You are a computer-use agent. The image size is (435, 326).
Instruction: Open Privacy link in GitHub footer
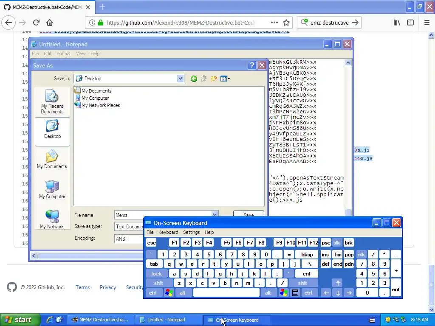tap(108, 287)
